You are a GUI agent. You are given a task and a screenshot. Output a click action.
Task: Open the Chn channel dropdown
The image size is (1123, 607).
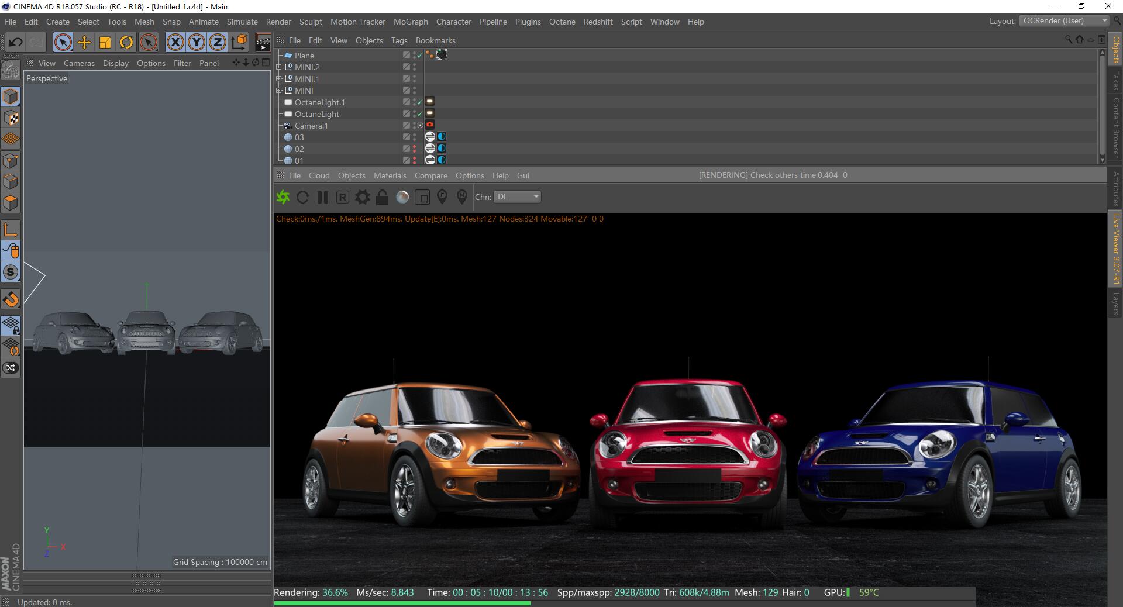tap(517, 197)
